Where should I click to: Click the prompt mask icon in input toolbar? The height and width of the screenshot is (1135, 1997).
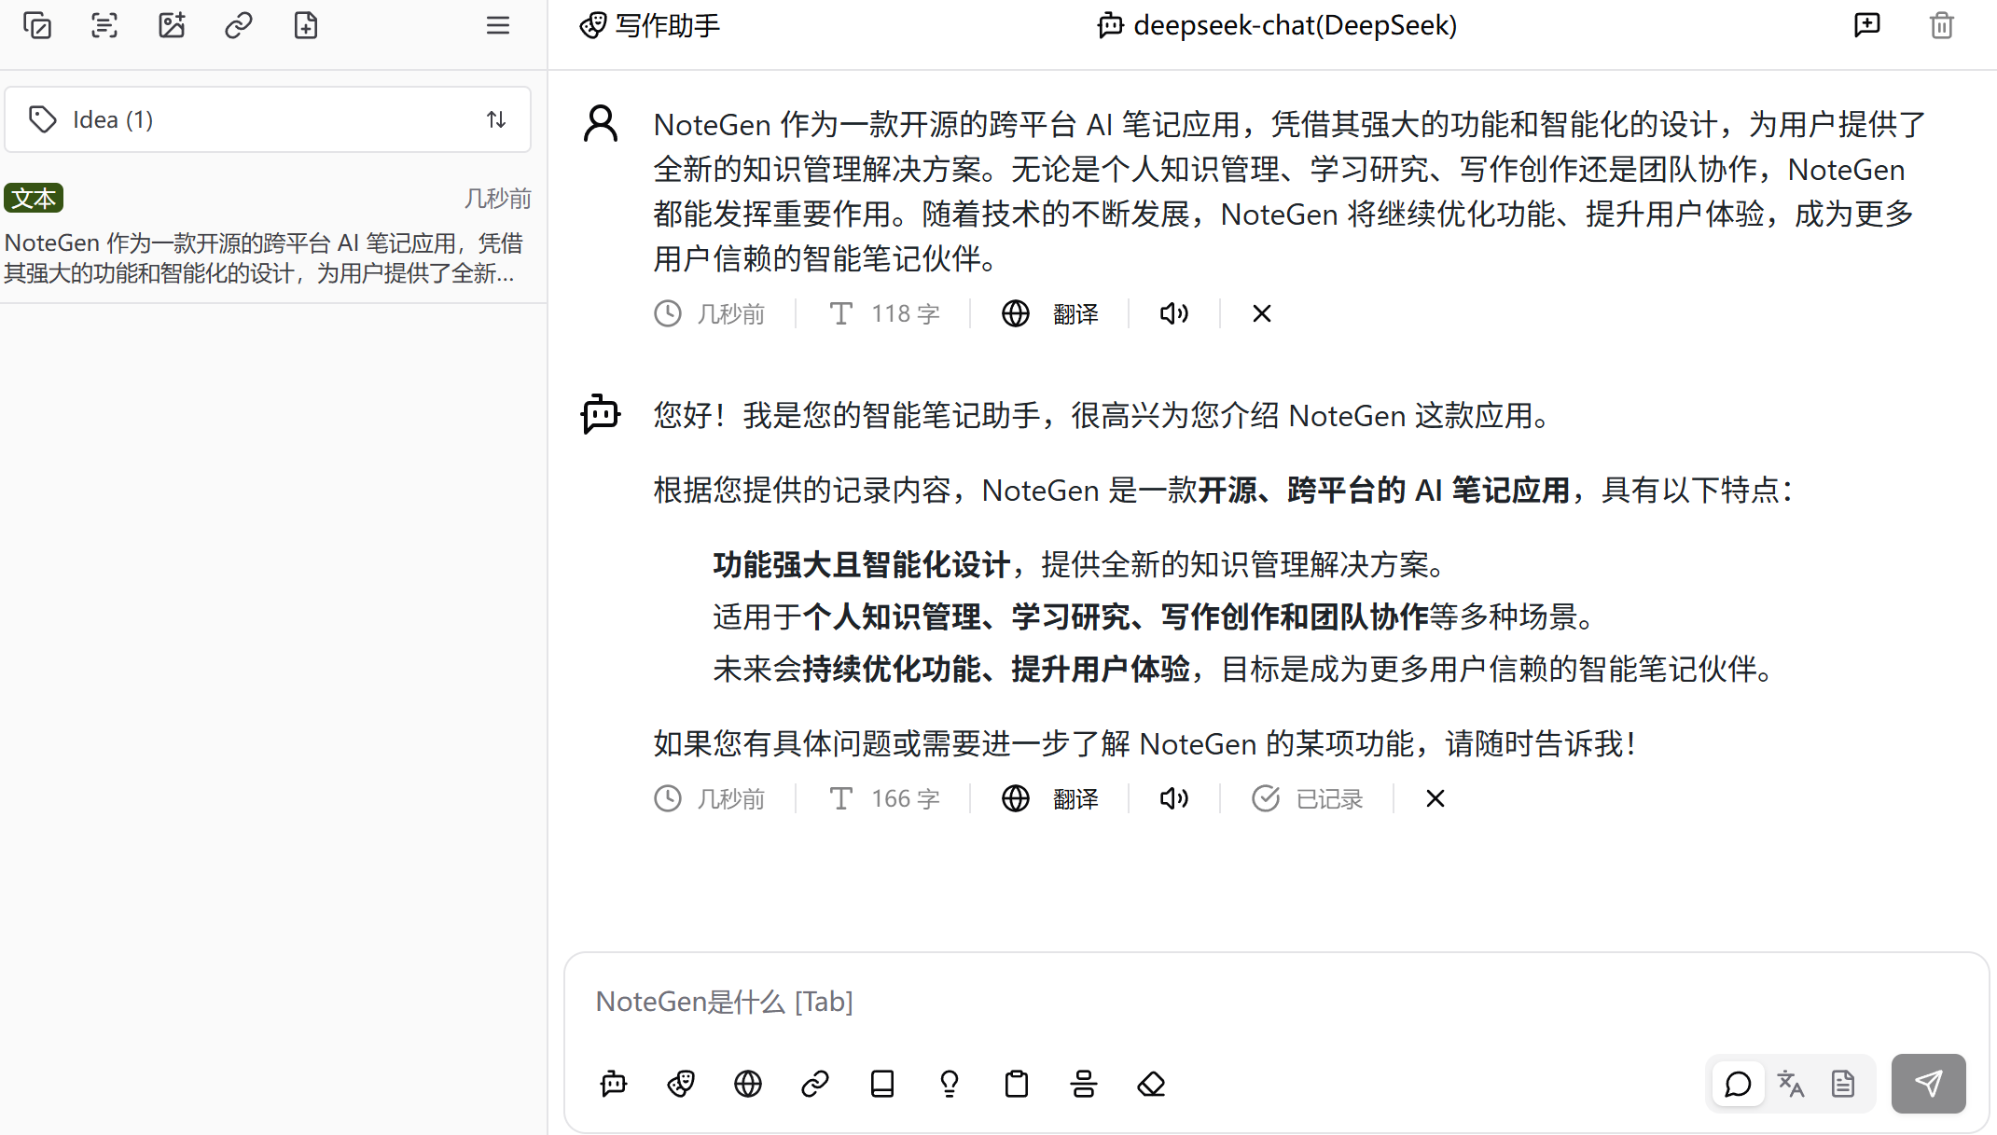[681, 1084]
